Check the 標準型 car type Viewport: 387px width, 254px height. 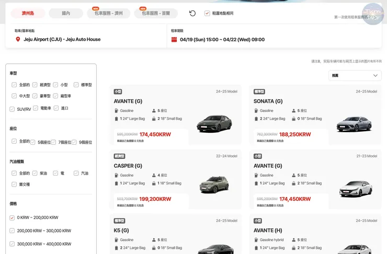click(x=76, y=85)
